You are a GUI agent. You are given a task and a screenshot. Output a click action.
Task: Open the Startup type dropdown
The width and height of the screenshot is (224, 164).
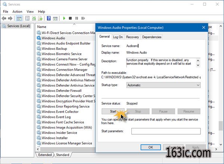click(164, 85)
